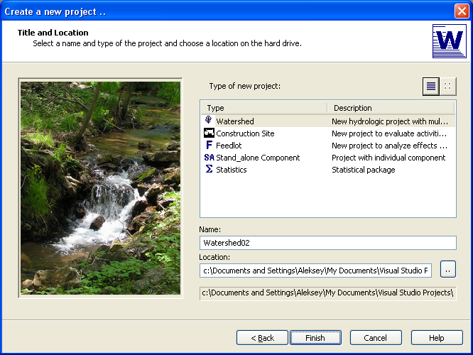Click the Statistics sigma icon

click(x=209, y=169)
